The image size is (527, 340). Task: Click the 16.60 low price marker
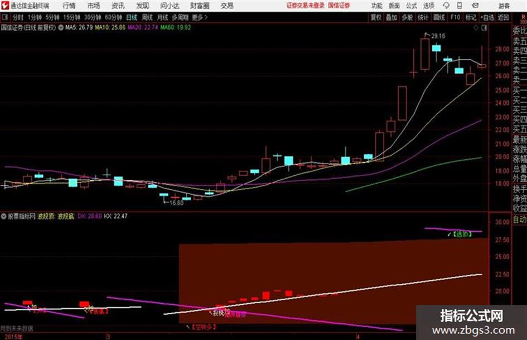(x=176, y=203)
